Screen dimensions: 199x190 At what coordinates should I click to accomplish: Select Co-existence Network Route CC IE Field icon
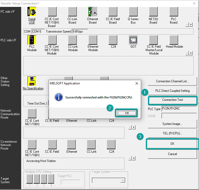[x=52, y=144]
